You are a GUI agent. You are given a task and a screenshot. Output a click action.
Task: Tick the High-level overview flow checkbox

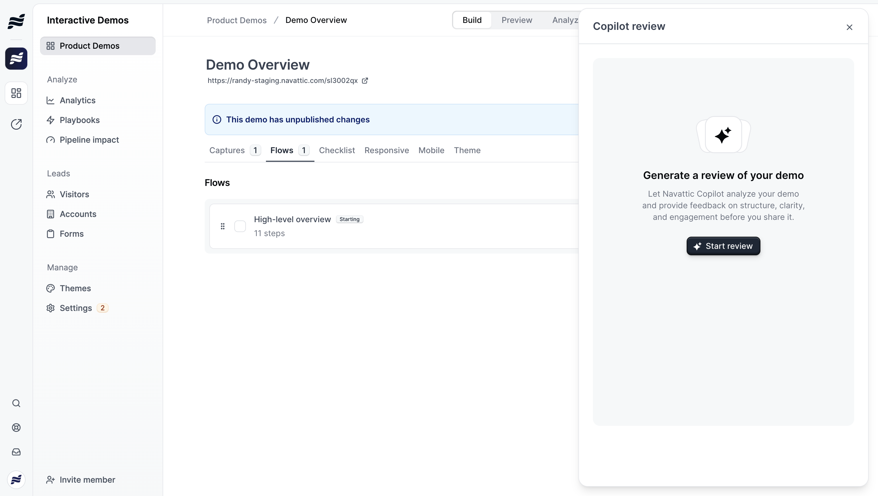[x=240, y=226]
